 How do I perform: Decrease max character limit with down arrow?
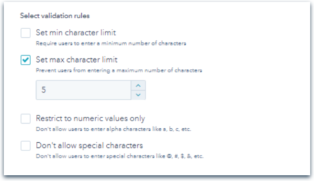[138, 95]
